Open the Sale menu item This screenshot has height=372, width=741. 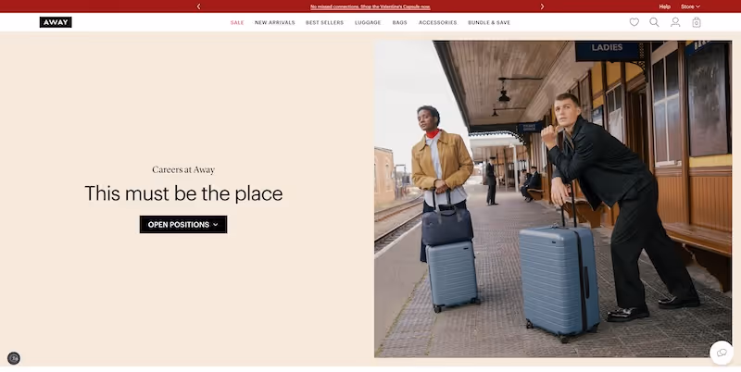[x=237, y=22]
